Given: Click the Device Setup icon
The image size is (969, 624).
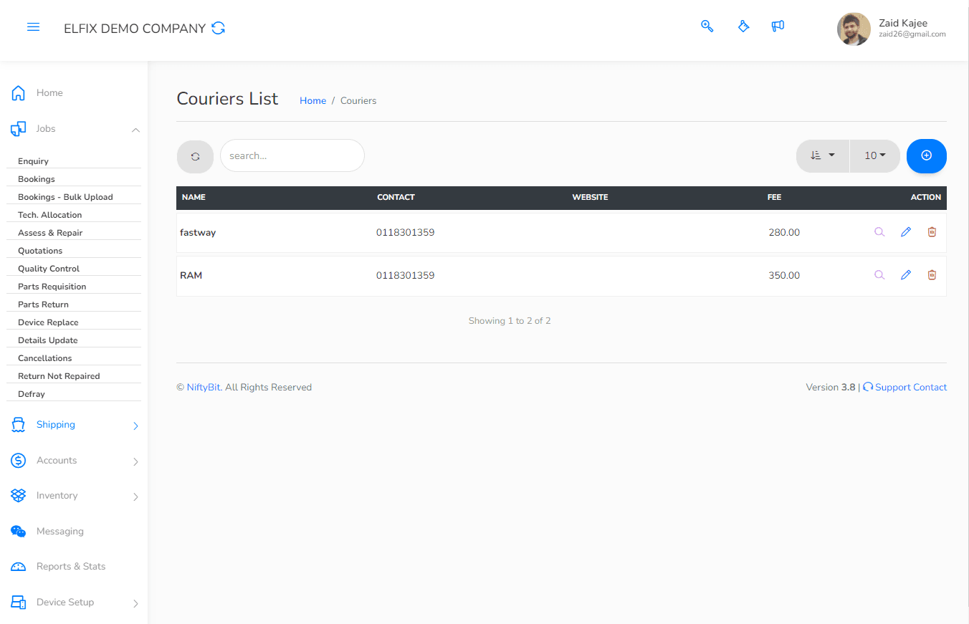Looking at the screenshot, I should coord(19,603).
